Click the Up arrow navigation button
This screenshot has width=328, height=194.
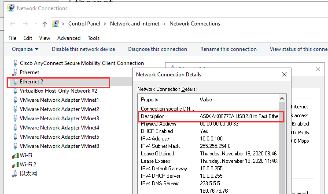click(45, 24)
